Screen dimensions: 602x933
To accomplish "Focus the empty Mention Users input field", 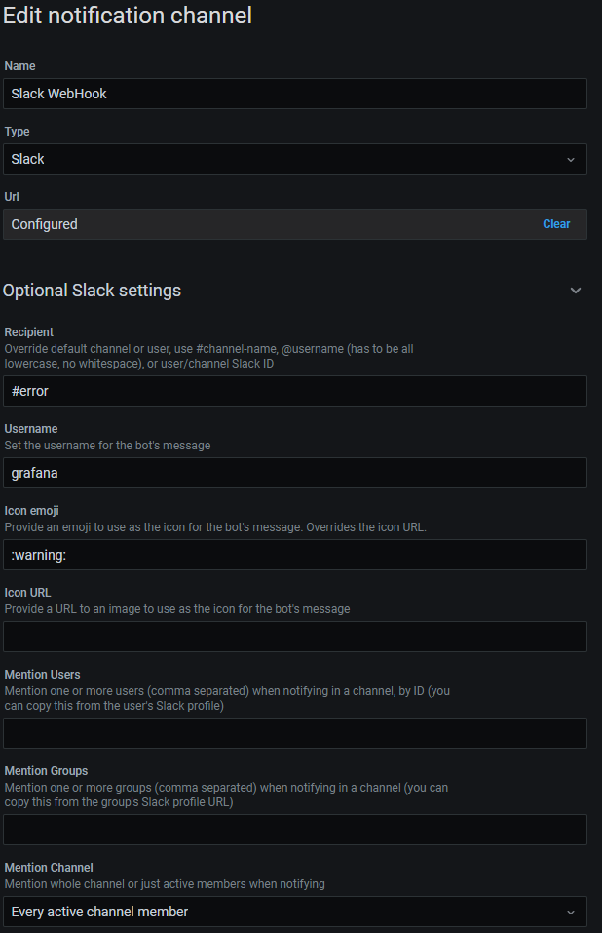I will [295, 733].
